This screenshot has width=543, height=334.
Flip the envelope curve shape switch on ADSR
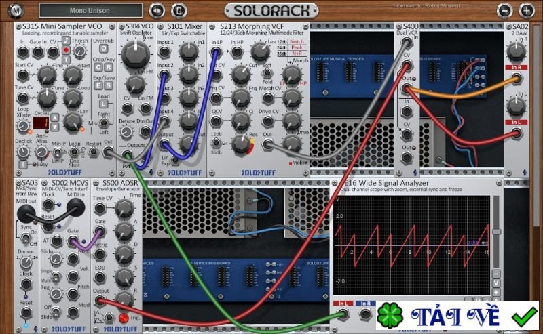click(109, 317)
